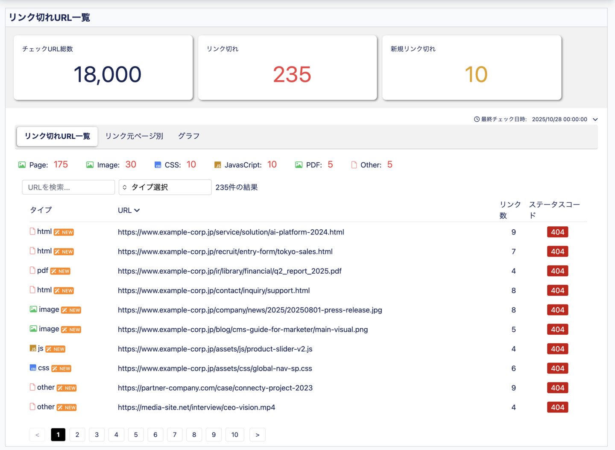The height and width of the screenshot is (450, 615).
Task: Click the clock icon beside last check date
Action: [477, 119]
